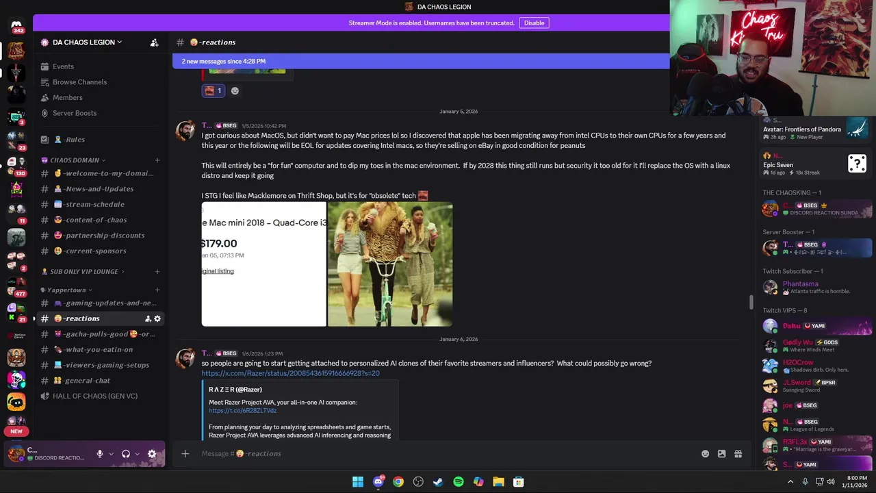Open the Thrift Shop photo attachment
The image size is (876, 493).
point(390,264)
